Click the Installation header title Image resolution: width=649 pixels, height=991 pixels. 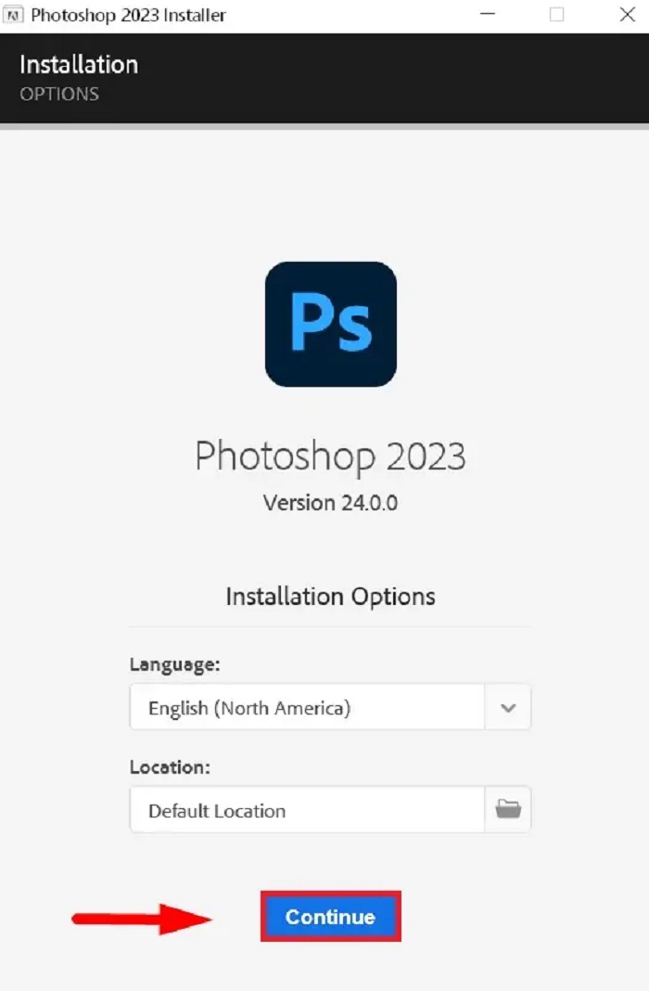tap(79, 64)
